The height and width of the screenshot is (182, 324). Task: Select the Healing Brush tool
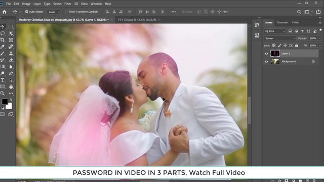click(11, 47)
